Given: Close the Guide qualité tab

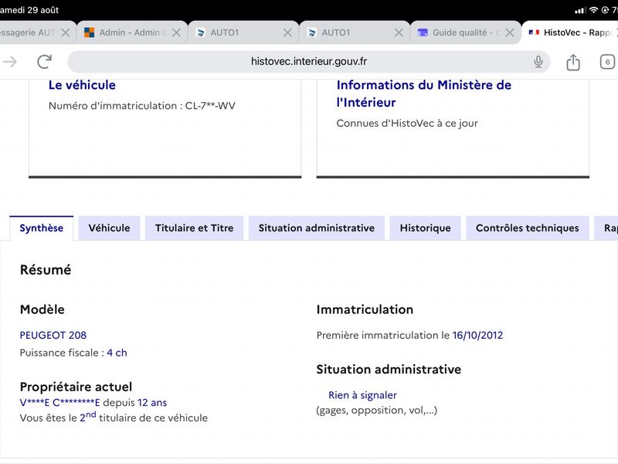Looking at the screenshot, I should click(510, 32).
